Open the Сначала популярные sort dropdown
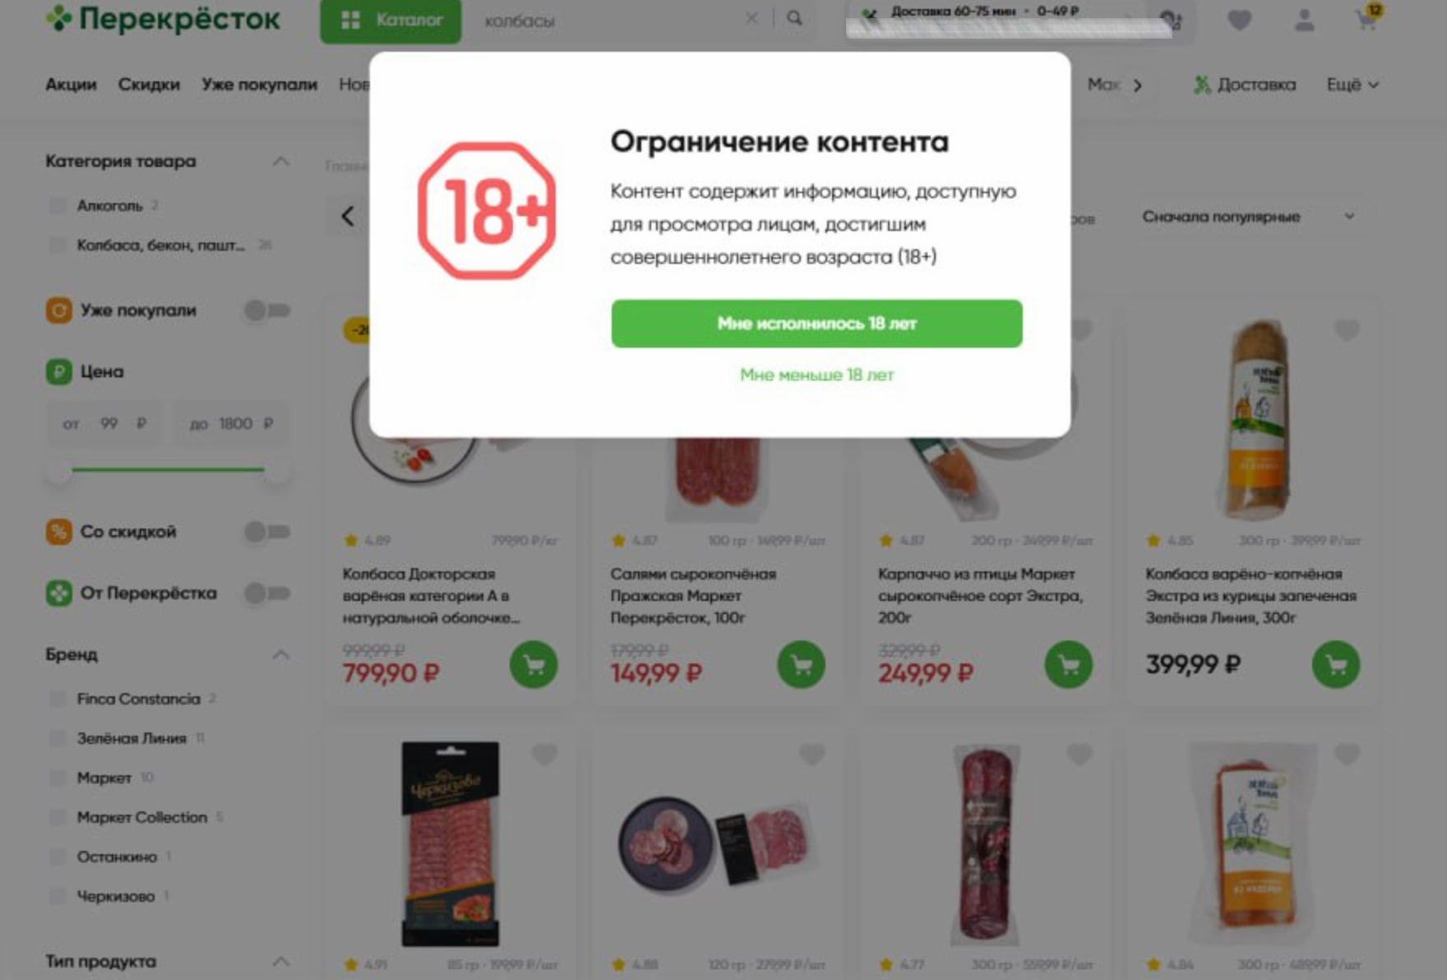The height and width of the screenshot is (980, 1447). [1248, 217]
